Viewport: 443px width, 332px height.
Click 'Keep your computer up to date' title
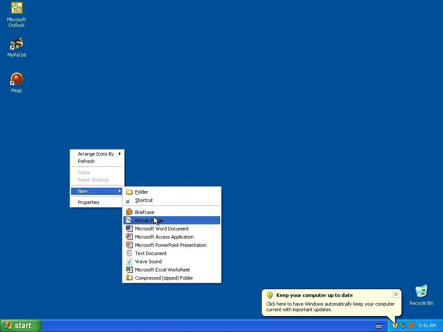click(315, 295)
